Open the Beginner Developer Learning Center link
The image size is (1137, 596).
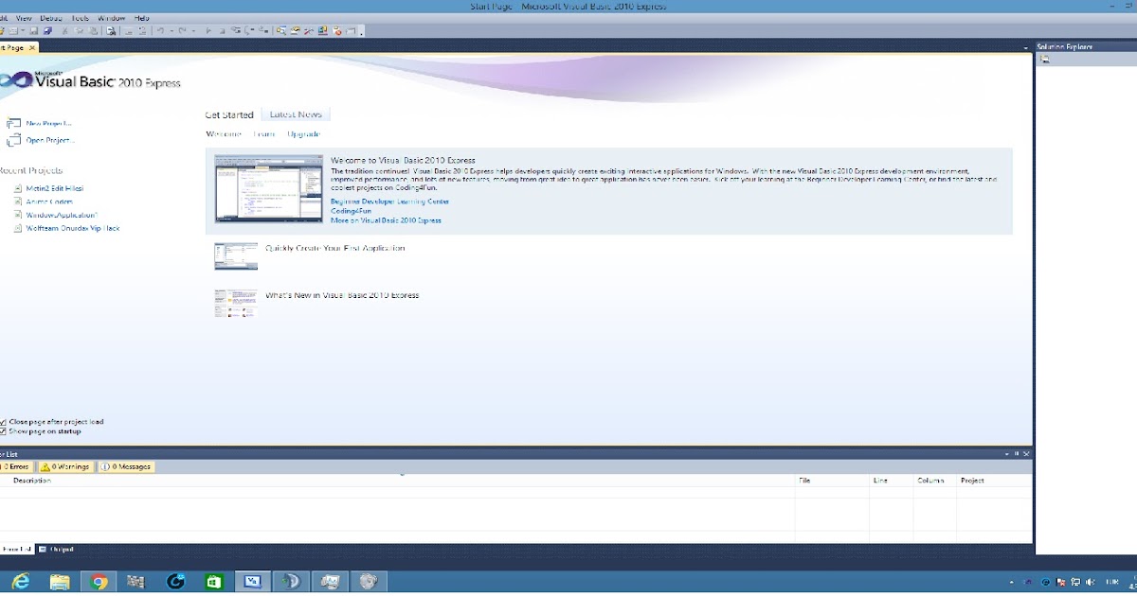[389, 202]
